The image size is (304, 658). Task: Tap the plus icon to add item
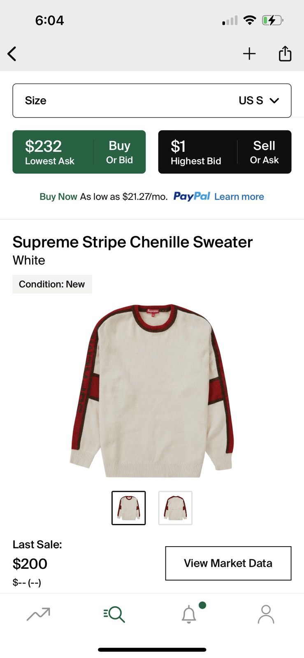tap(249, 54)
